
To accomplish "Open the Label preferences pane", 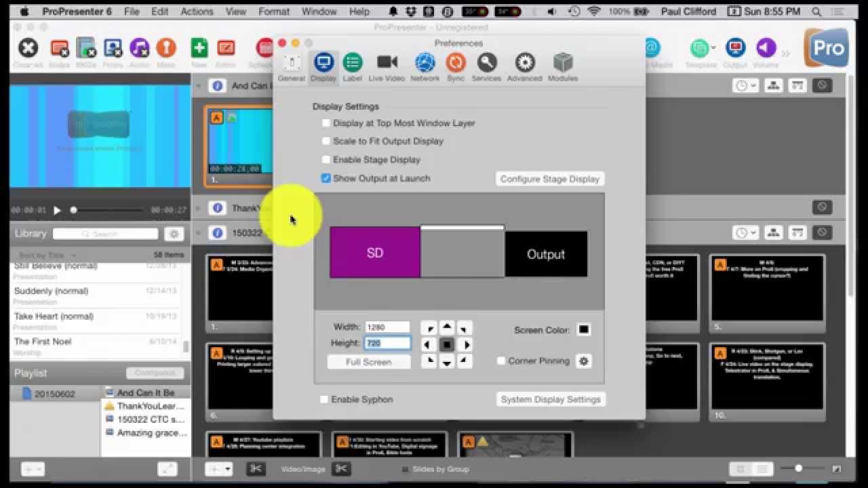I will (x=352, y=67).
